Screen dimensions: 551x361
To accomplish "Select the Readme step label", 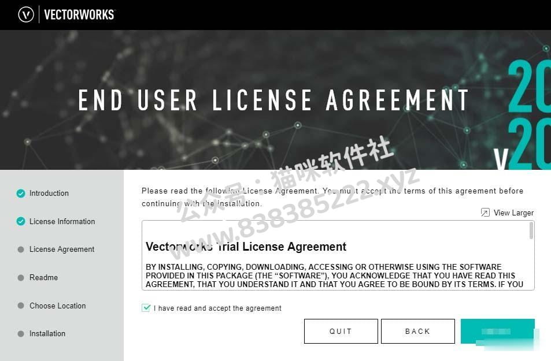I will click(x=43, y=277).
